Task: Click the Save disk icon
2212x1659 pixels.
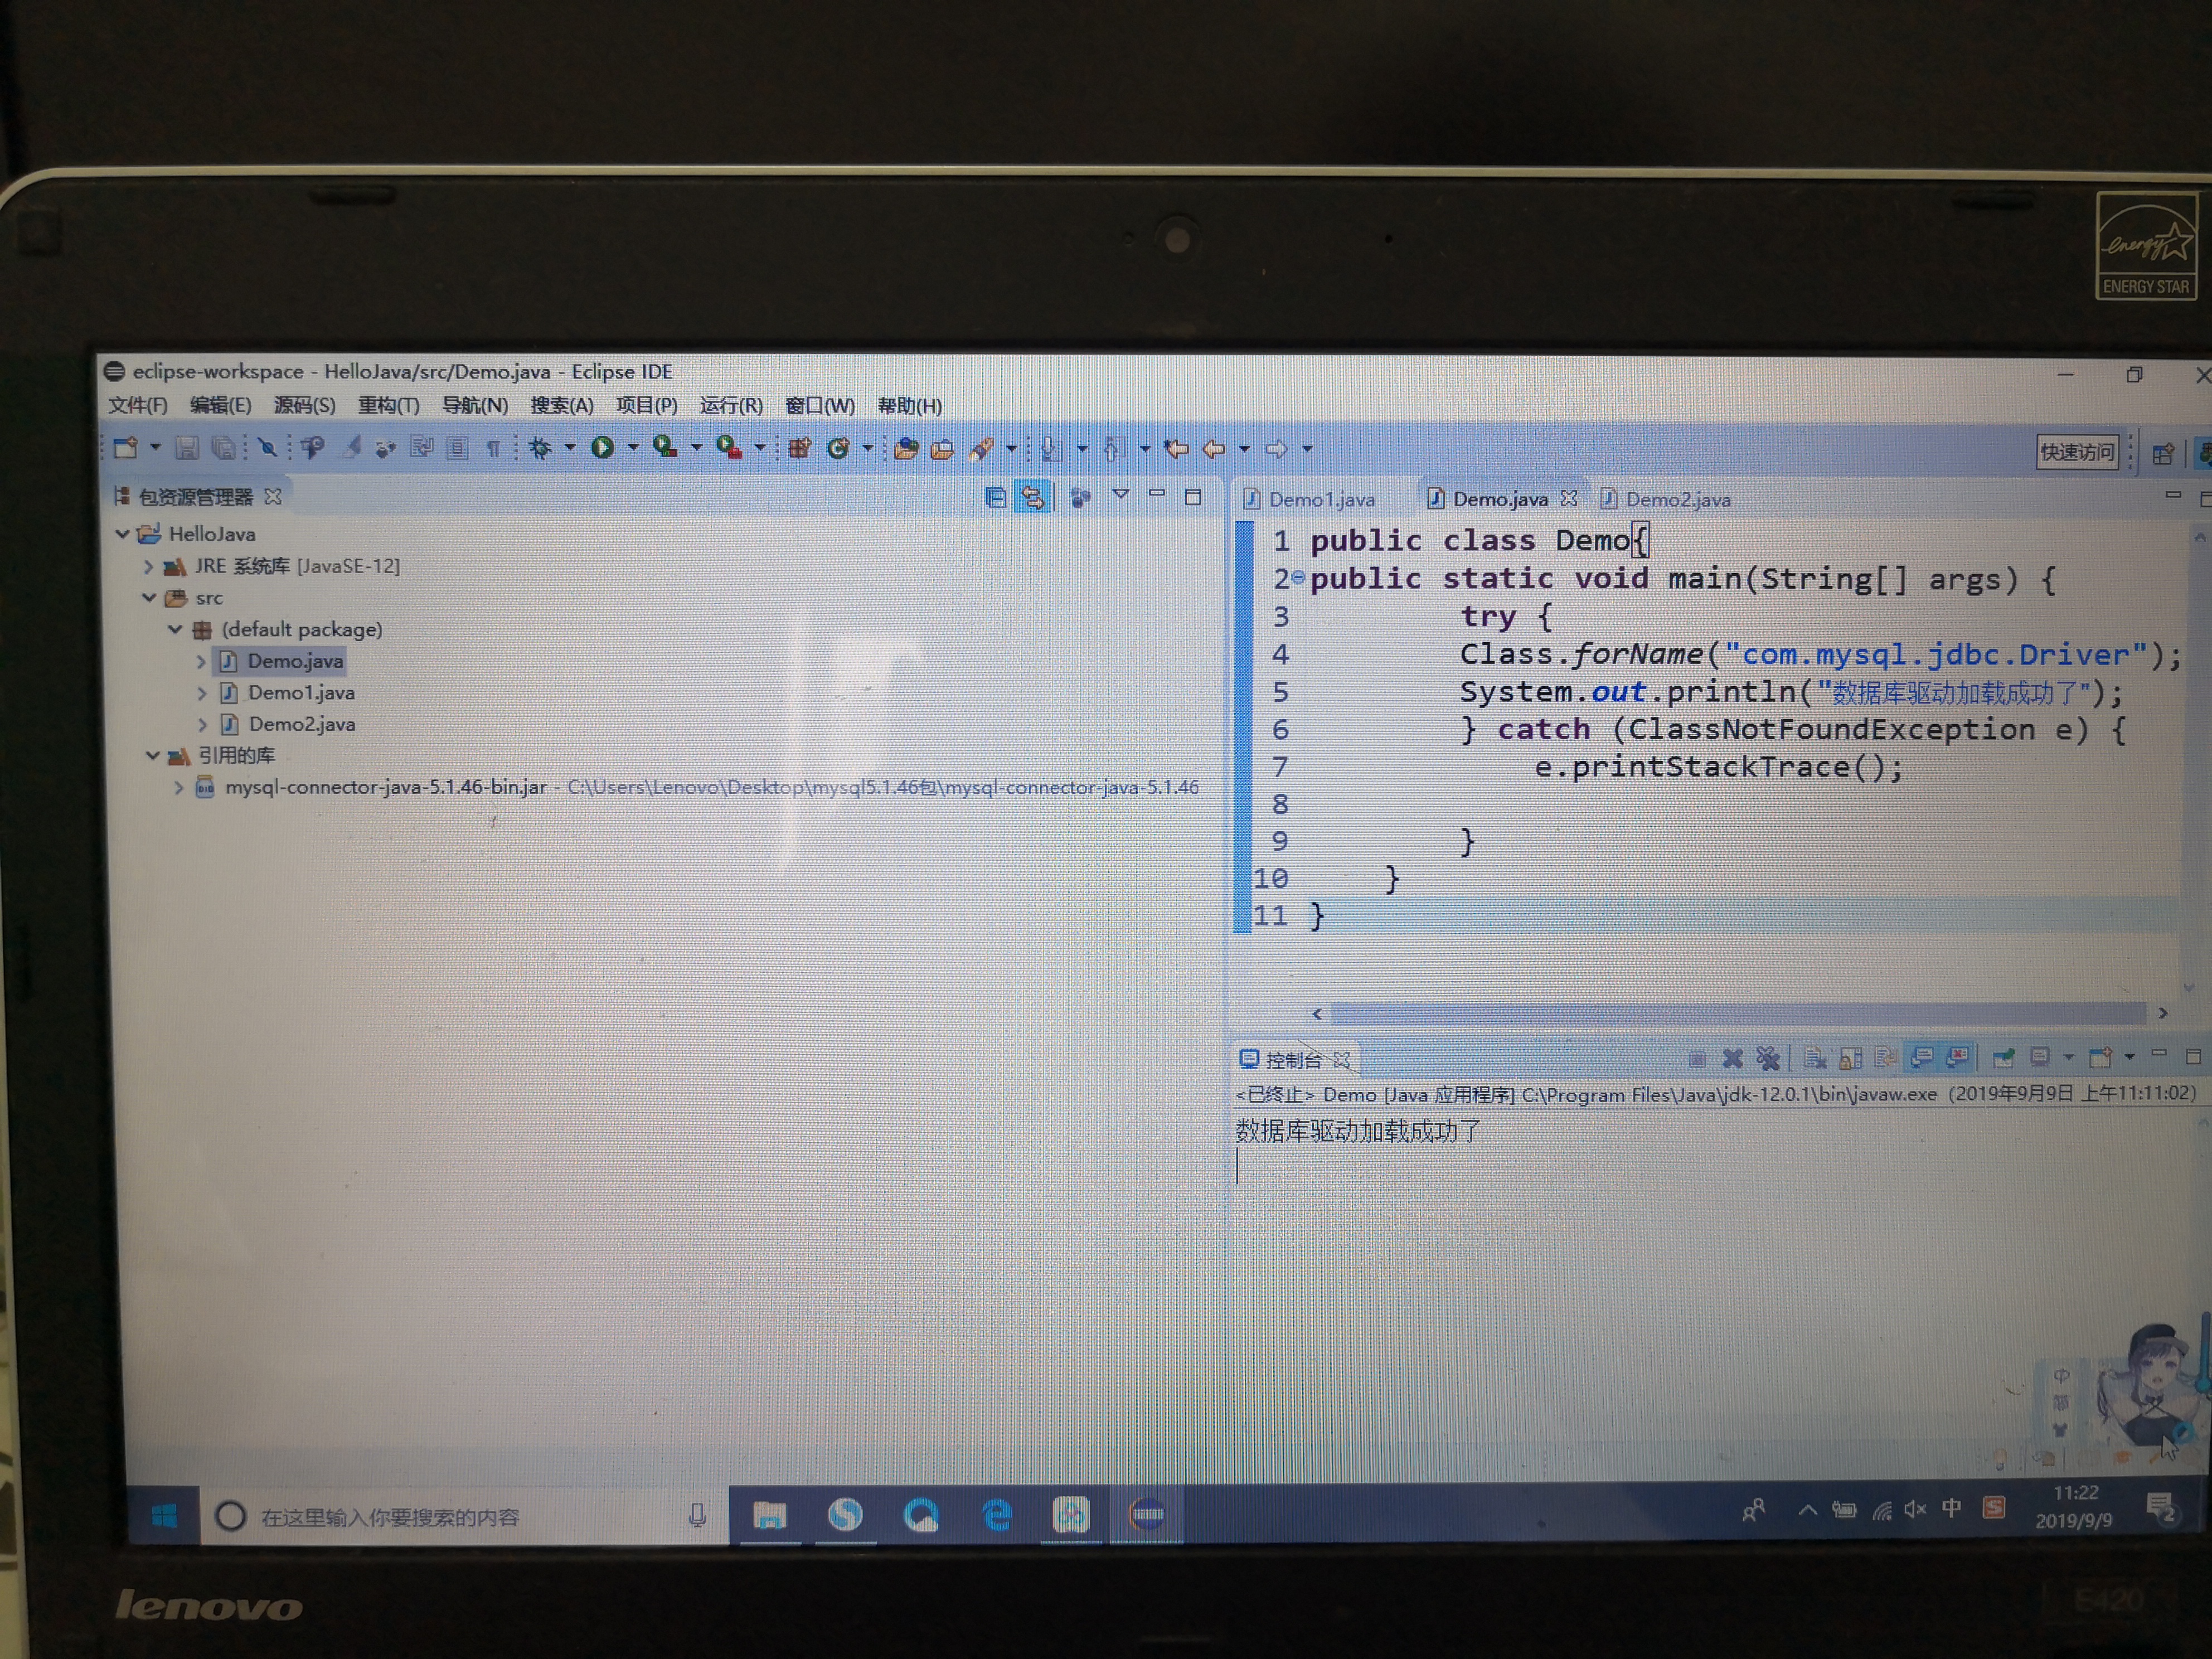Action: point(186,448)
